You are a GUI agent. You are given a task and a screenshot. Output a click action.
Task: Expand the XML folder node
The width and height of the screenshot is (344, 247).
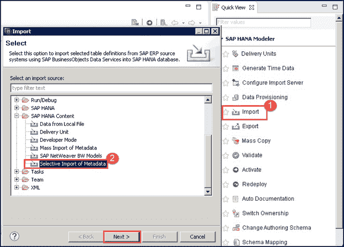coord(17,188)
